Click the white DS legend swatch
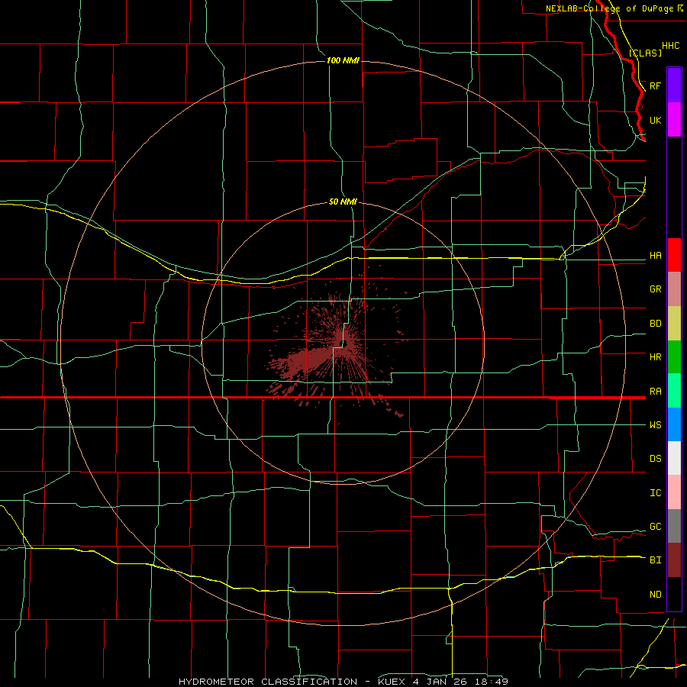The image size is (687, 687). pyautogui.click(x=674, y=458)
